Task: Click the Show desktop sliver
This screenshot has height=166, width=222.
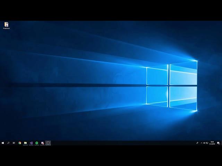Action: [x=221, y=143]
